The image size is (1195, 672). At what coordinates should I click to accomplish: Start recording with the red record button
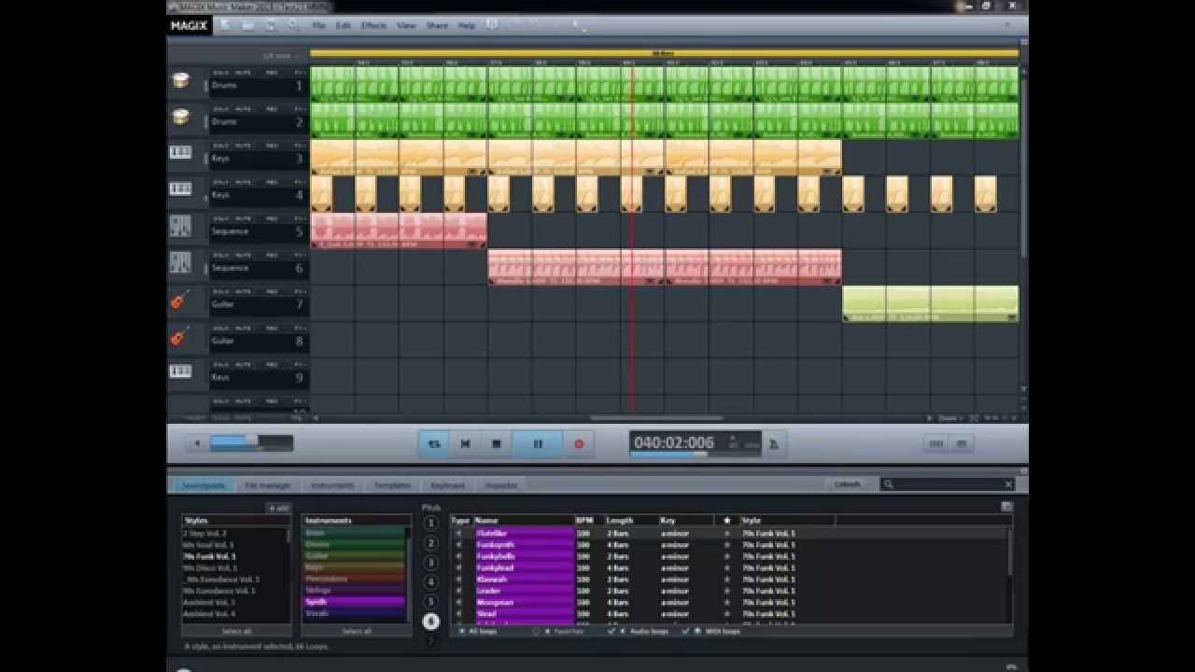[x=579, y=444]
